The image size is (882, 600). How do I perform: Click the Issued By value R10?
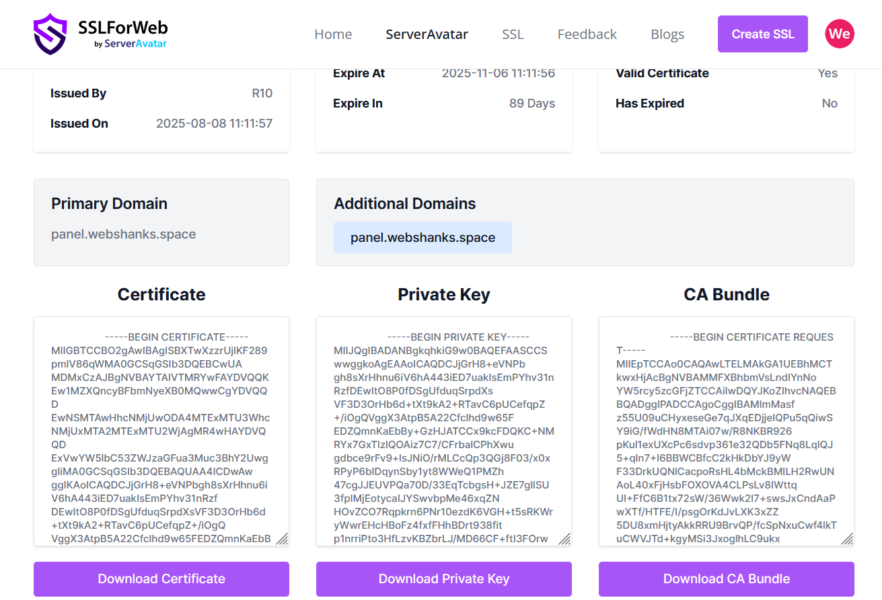pyautogui.click(x=262, y=93)
